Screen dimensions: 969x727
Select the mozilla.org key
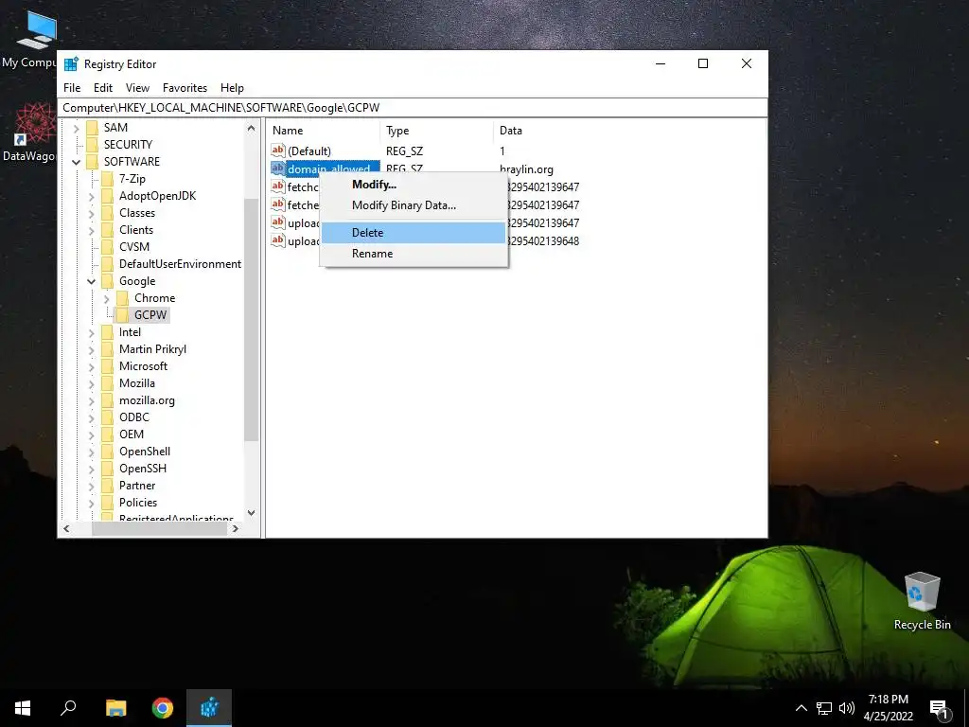coord(147,400)
